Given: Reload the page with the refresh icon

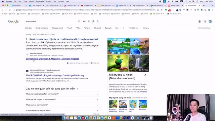Looking at the screenshot, I should (x=10, y=10).
